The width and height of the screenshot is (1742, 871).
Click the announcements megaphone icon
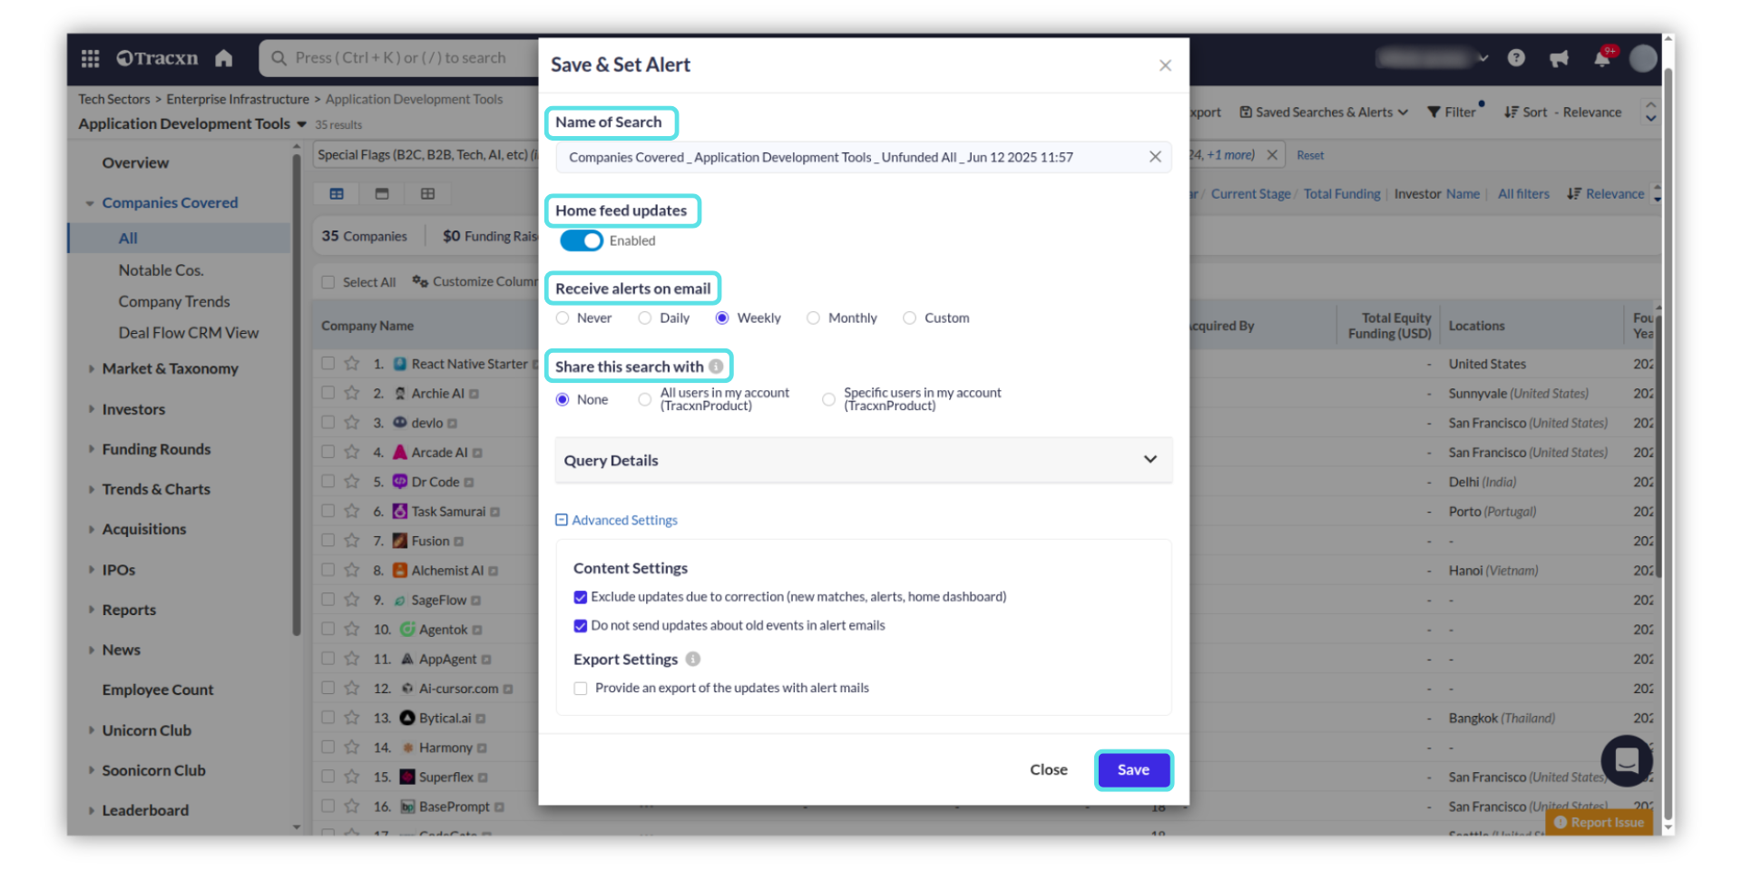tap(1559, 59)
